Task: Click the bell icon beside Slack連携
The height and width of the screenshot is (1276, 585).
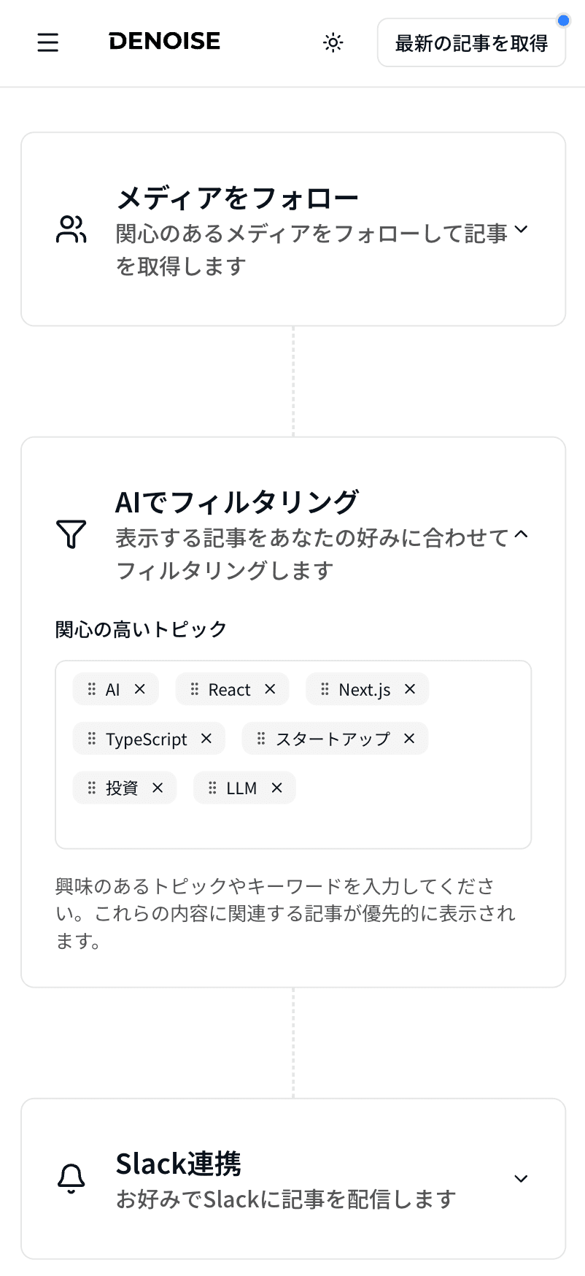Action: point(71,1177)
